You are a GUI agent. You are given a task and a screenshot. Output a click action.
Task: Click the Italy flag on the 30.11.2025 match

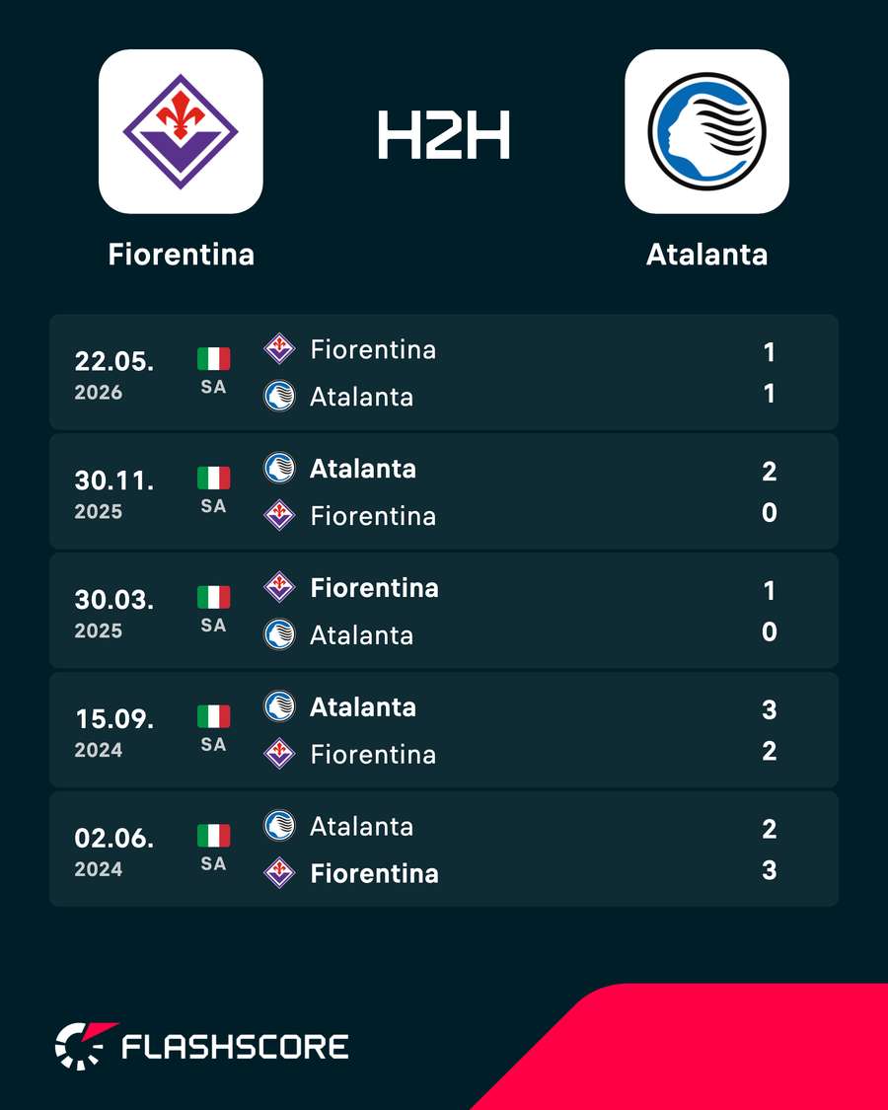213,478
